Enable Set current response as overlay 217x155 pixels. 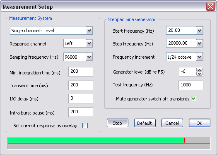[85, 125]
